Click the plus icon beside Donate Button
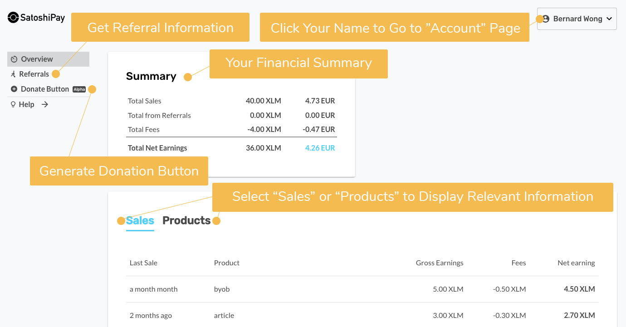The height and width of the screenshot is (327, 626). click(x=14, y=89)
